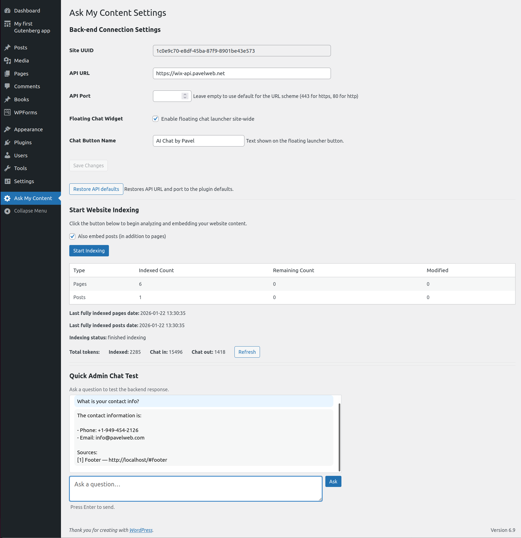Click the Plugins plug icon
This screenshot has height=538, width=521.
click(7, 143)
